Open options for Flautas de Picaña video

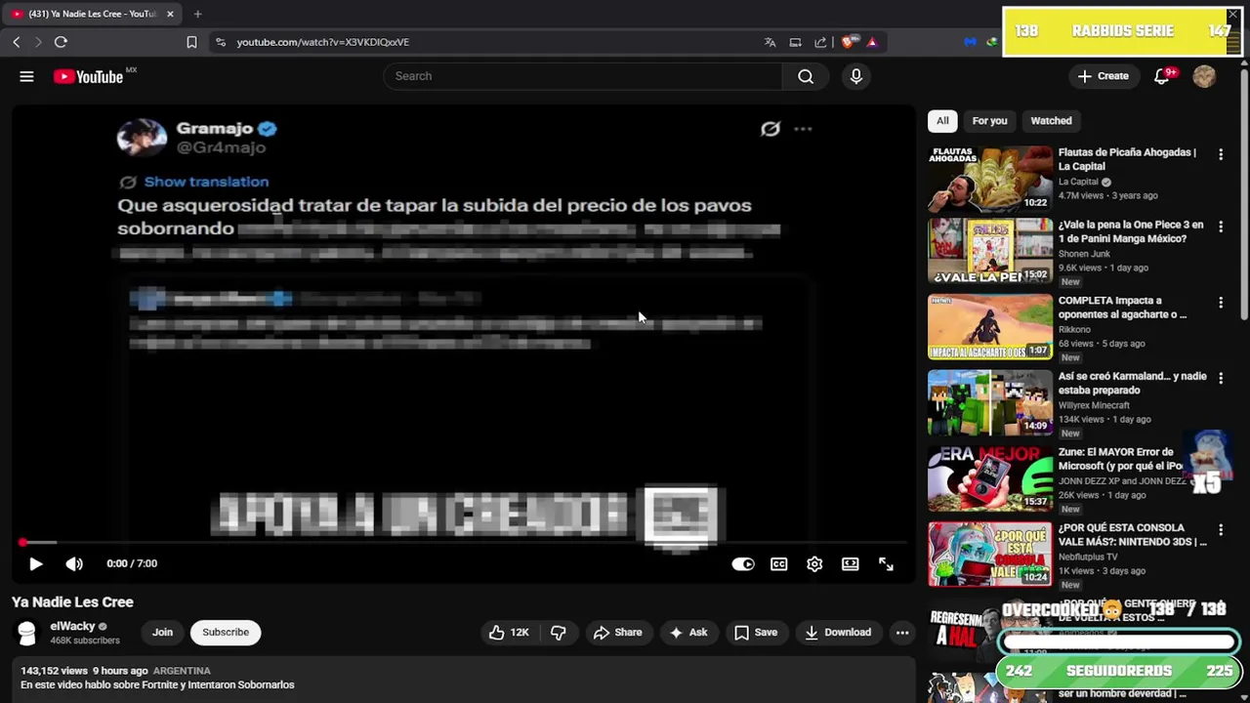click(1221, 154)
